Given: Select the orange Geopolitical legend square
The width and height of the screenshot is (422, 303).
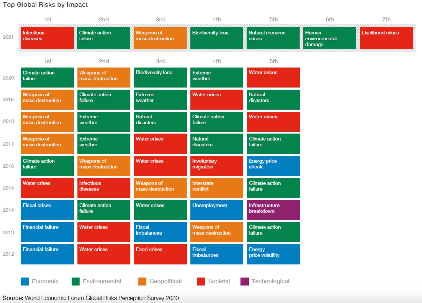Looking at the screenshot, I should coord(142,281).
